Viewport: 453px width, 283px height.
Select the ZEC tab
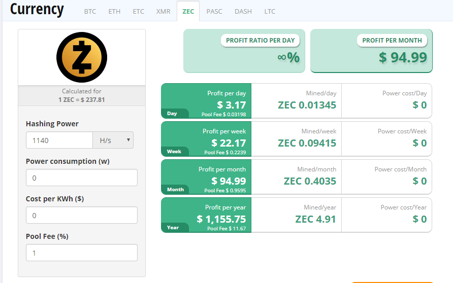tap(188, 11)
